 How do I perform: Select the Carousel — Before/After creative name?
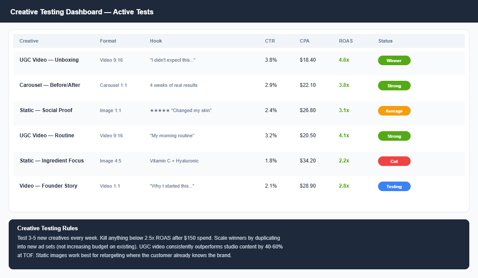click(x=50, y=85)
